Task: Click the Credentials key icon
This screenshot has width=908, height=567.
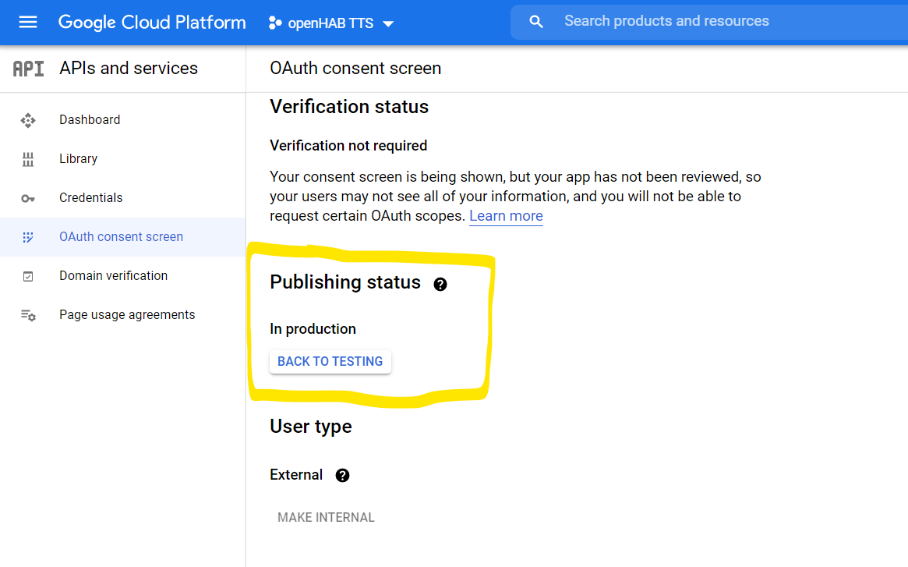Action: [x=28, y=198]
